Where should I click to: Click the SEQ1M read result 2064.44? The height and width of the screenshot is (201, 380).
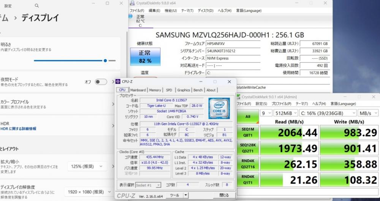point(289,132)
